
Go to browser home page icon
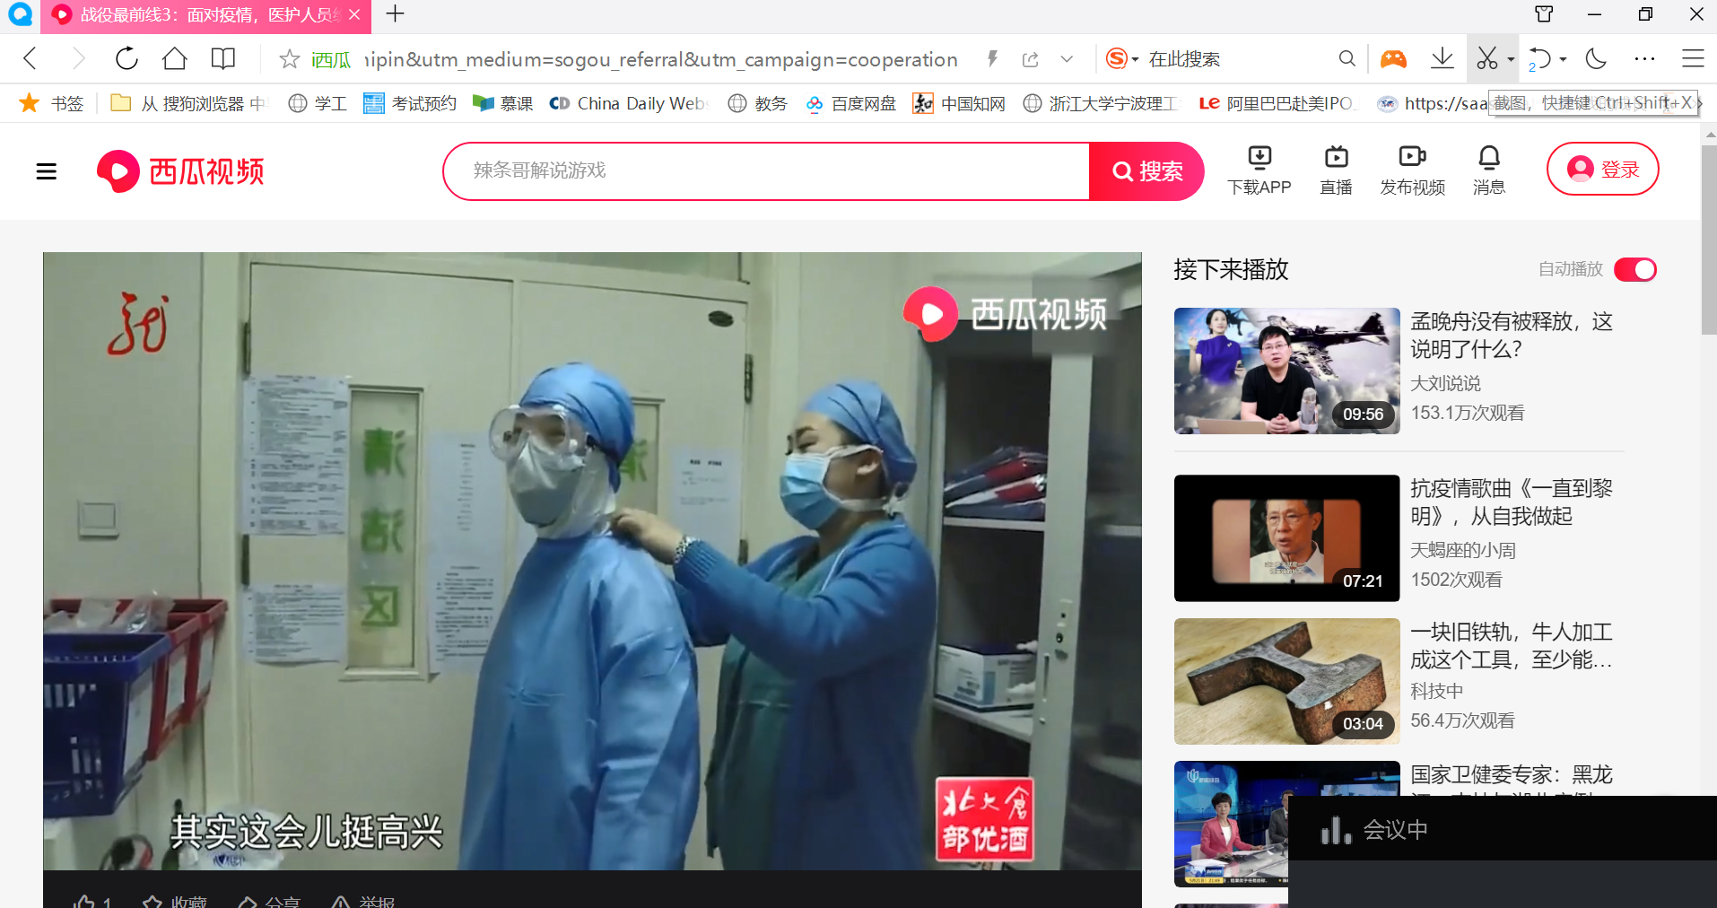coord(175,59)
